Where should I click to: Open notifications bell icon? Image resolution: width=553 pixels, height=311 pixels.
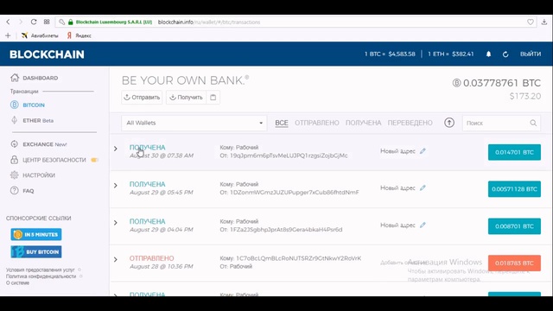[488, 54]
